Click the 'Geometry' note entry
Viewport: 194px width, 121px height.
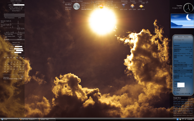6,77
